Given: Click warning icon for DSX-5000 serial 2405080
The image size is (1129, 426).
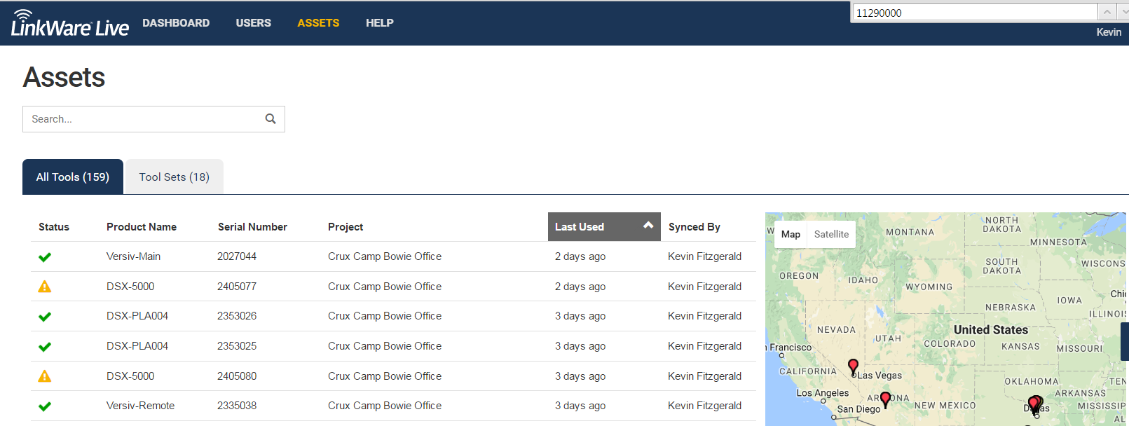Looking at the screenshot, I should [45, 376].
